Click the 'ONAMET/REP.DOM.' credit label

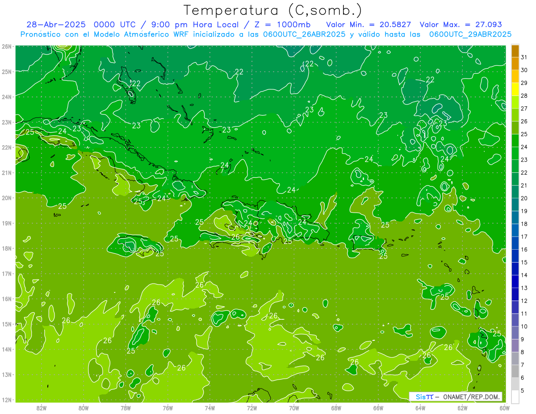point(471,397)
